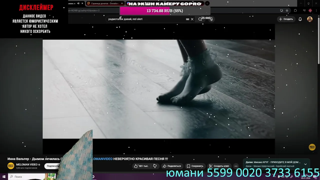The image size is (320, 180).
Task: Click the install app icon in address bar
Action: [281, 10]
